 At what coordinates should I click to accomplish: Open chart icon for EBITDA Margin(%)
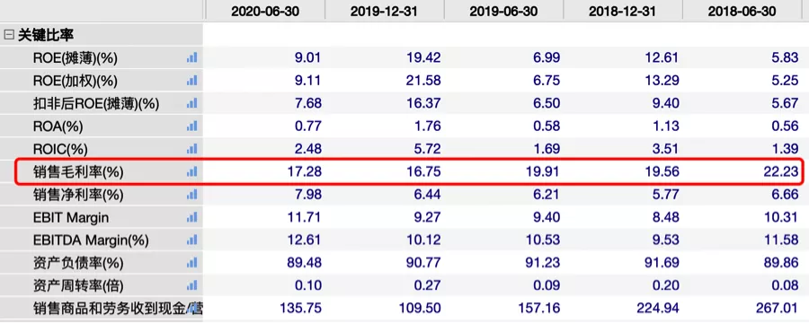point(192,240)
